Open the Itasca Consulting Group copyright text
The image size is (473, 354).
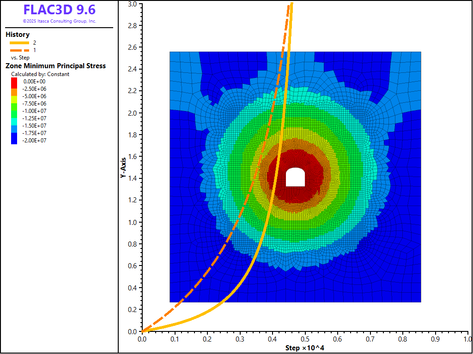59,21
